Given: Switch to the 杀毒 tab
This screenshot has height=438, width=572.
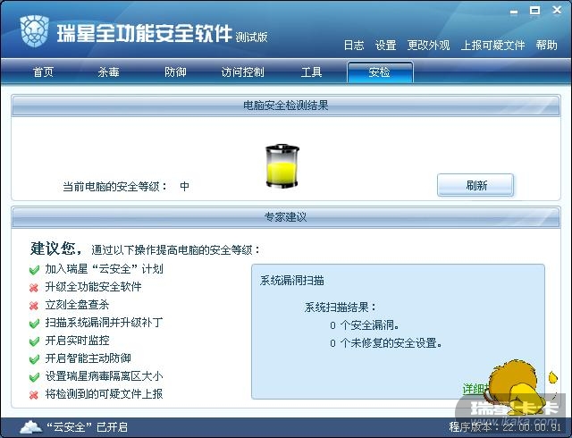Looking at the screenshot, I should pos(108,72).
